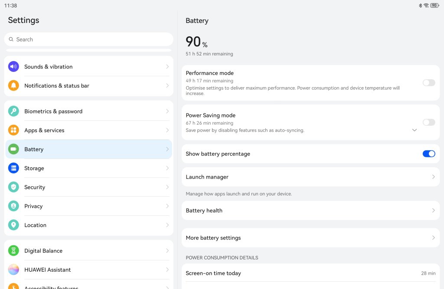Click the Digital Balance hourglass icon
444x289 pixels.
coord(13,251)
